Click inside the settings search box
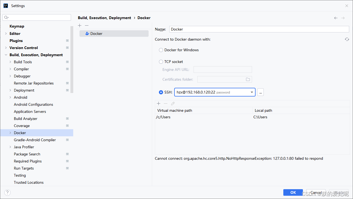353x199 pixels. 37,17
